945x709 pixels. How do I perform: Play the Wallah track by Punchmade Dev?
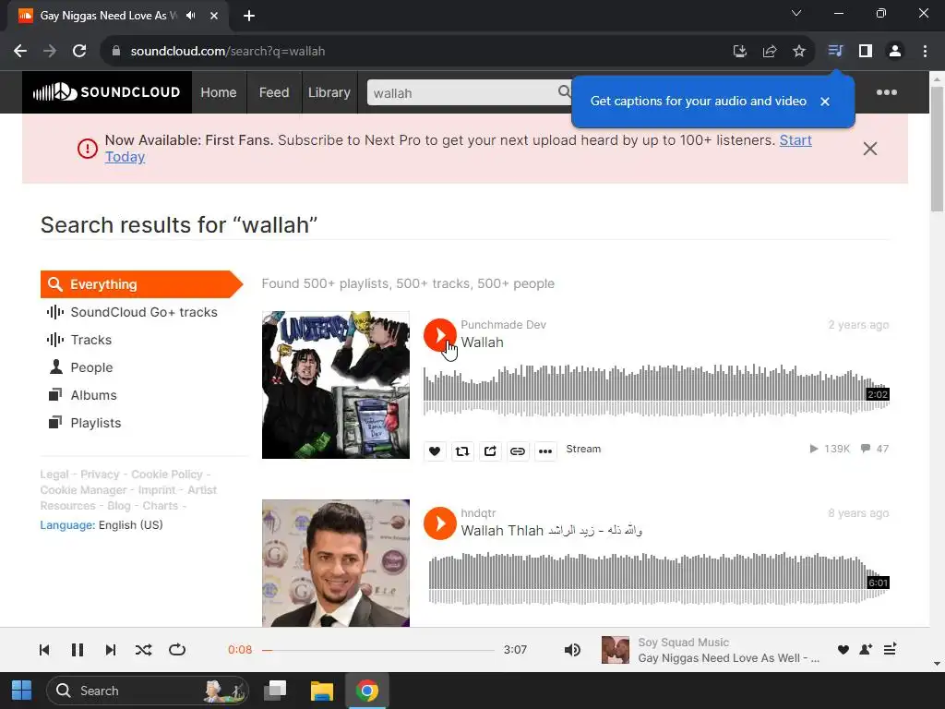coord(439,335)
